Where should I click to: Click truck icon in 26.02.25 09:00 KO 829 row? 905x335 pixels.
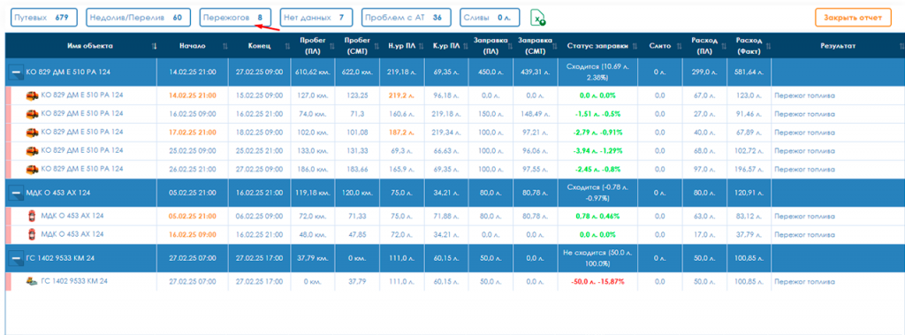tap(32, 170)
